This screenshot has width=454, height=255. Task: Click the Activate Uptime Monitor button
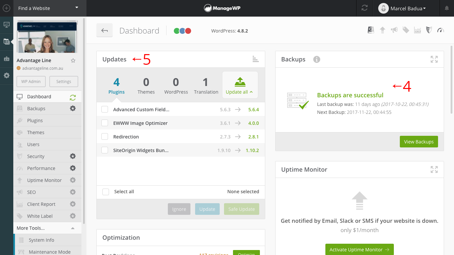359,250
